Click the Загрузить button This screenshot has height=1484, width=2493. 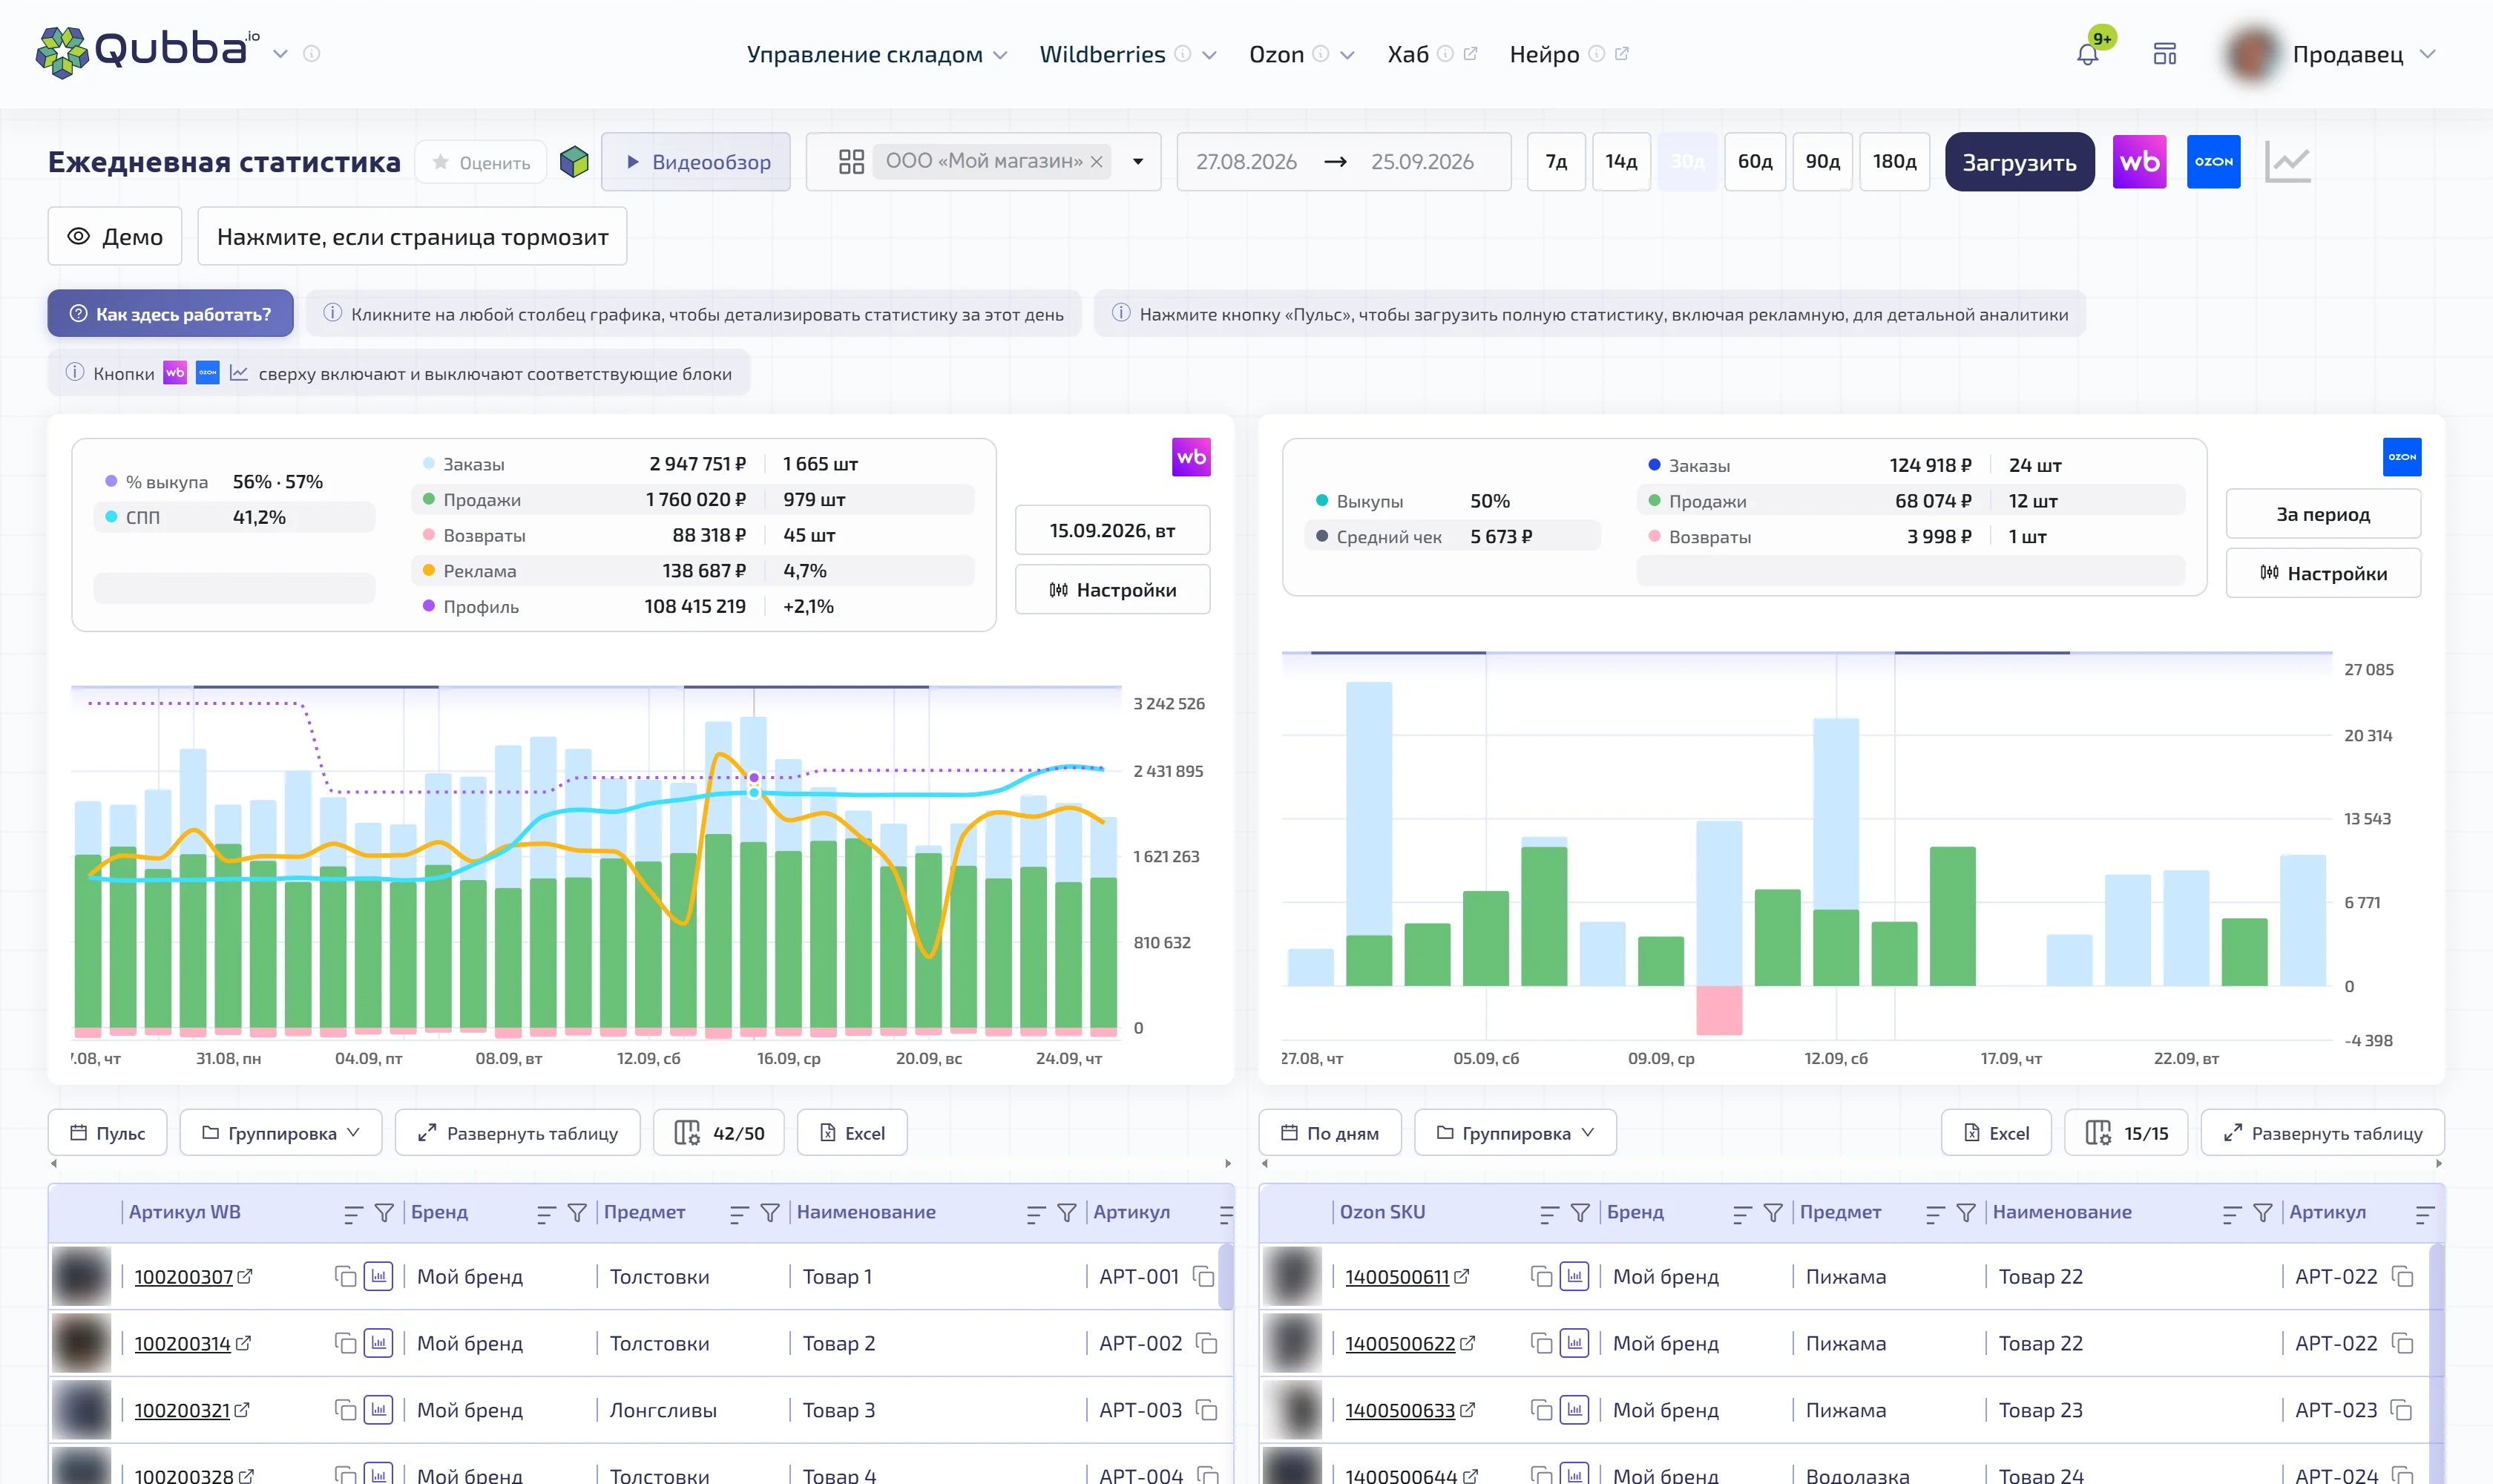tap(2019, 162)
